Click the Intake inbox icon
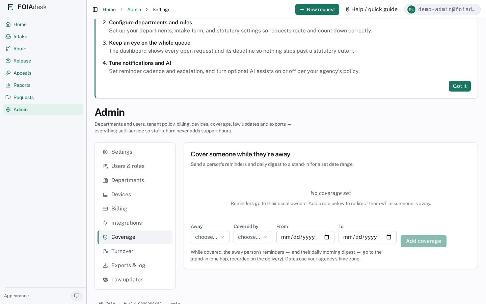486x304 pixels. 8,36
